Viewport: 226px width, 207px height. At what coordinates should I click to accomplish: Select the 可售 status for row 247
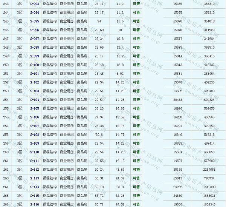pyautogui.click(x=136, y=39)
